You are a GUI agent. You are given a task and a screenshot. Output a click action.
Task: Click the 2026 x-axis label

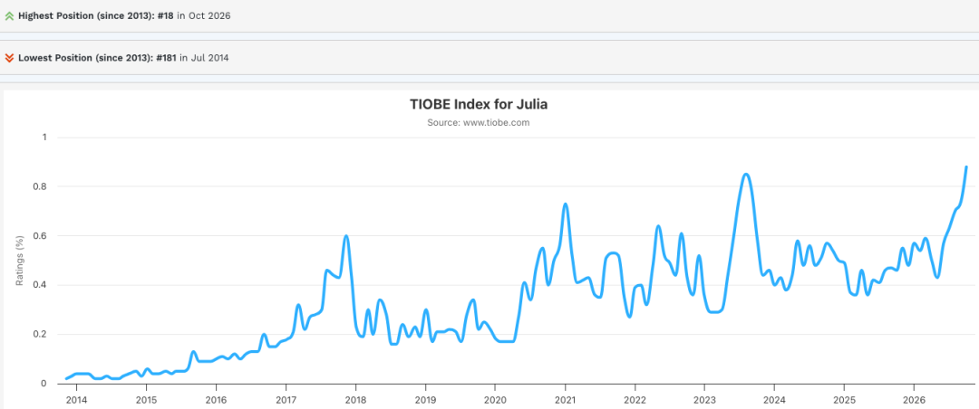914,399
